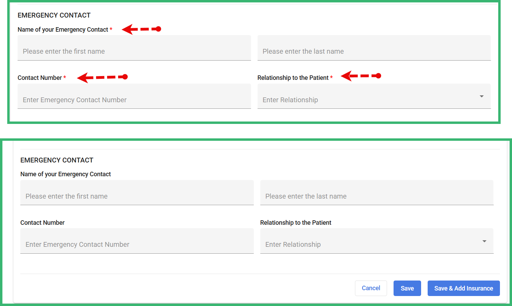Click the Name of your Emergency Contact label

(63, 30)
